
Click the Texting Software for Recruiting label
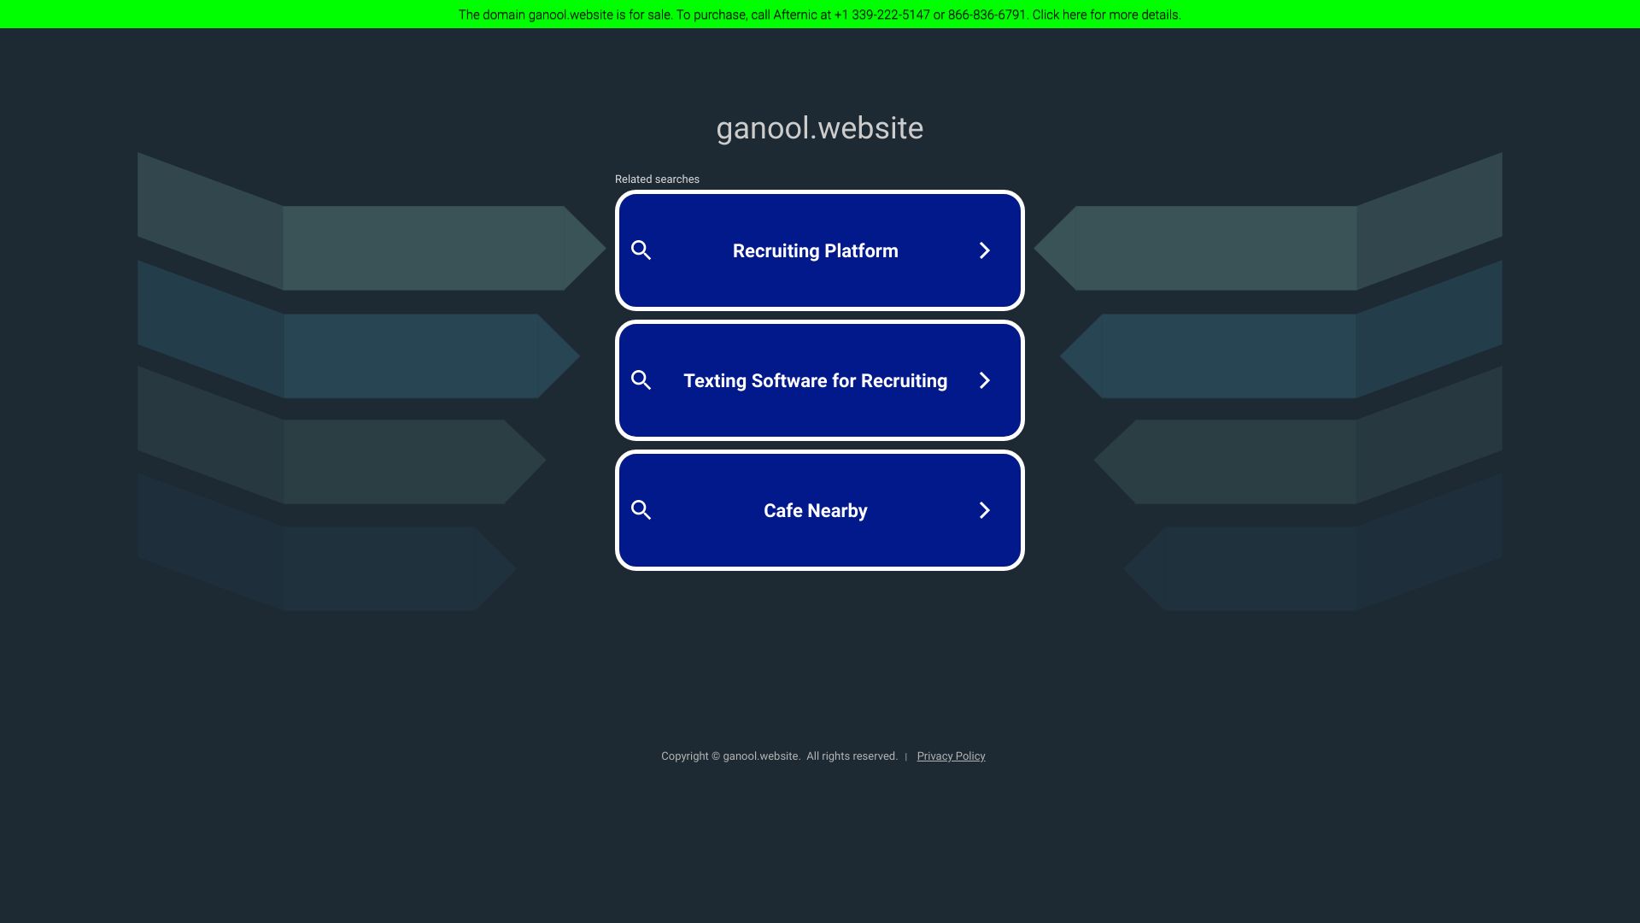pos(816,379)
